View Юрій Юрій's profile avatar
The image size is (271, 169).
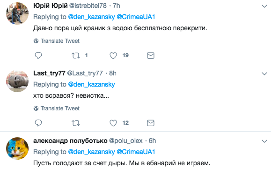coord(17,14)
